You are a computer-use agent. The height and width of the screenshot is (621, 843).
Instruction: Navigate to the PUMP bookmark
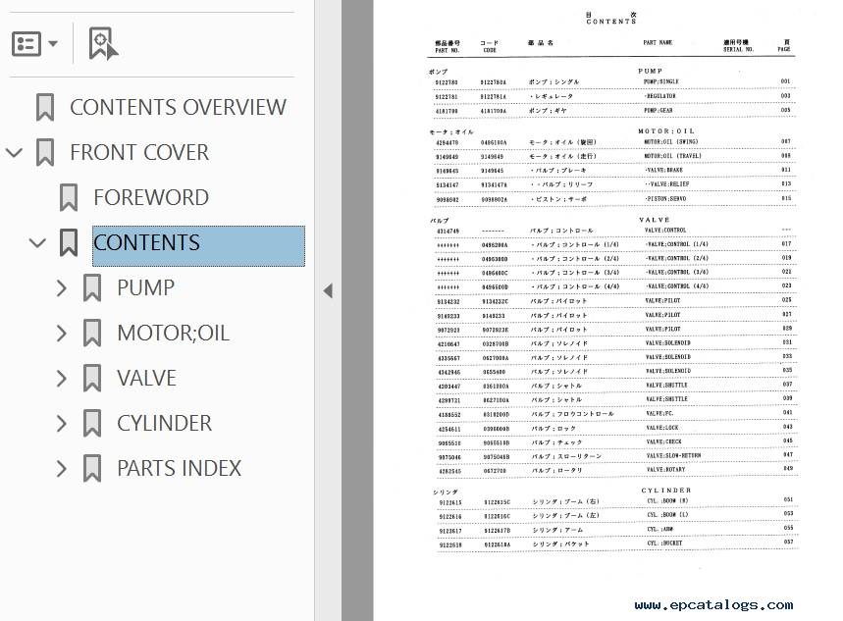145,287
